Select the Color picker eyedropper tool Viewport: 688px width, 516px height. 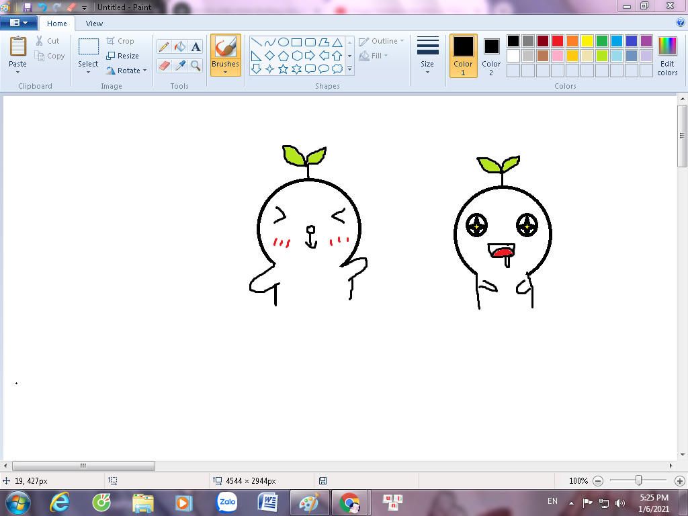(x=180, y=66)
